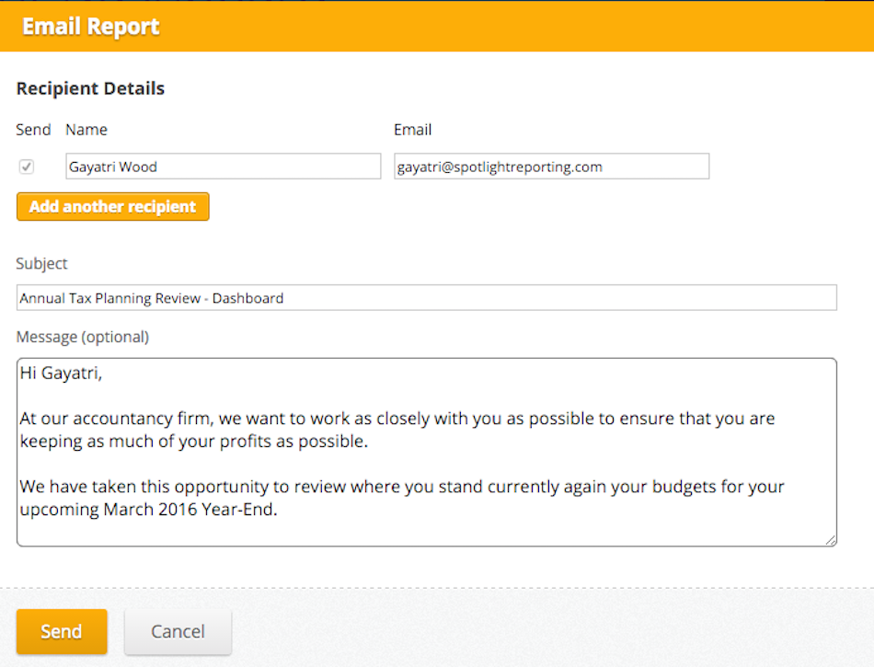The height and width of the screenshot is (667, 874).
Task: Click the Subject label
Action: [41, 263]
